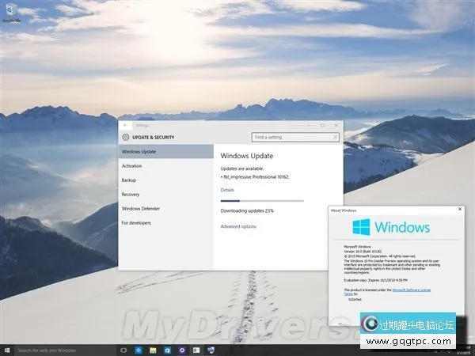
Task: Launch File Explorer from the taskbar
Action: [x=153, y=350]
